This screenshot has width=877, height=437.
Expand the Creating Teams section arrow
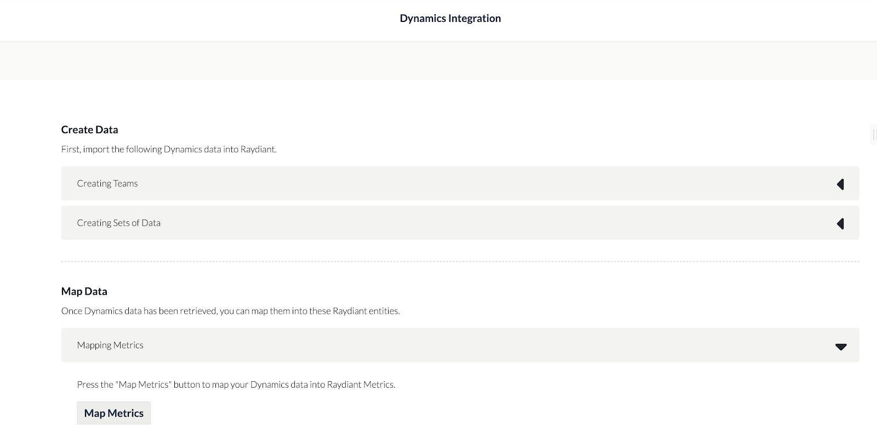pyautogui.click(x=840, y=184)
